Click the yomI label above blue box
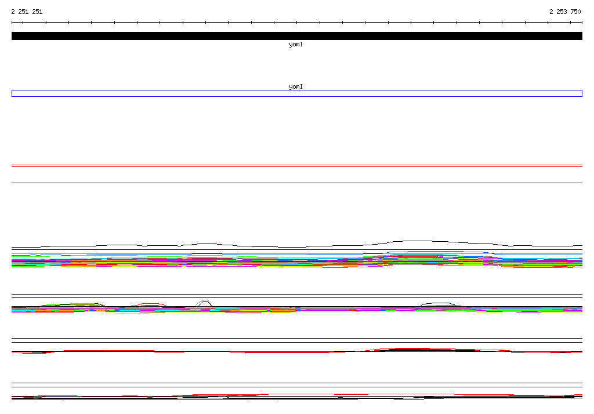The width and height of the screenshot is (594, 414). [x=296, y=87]
